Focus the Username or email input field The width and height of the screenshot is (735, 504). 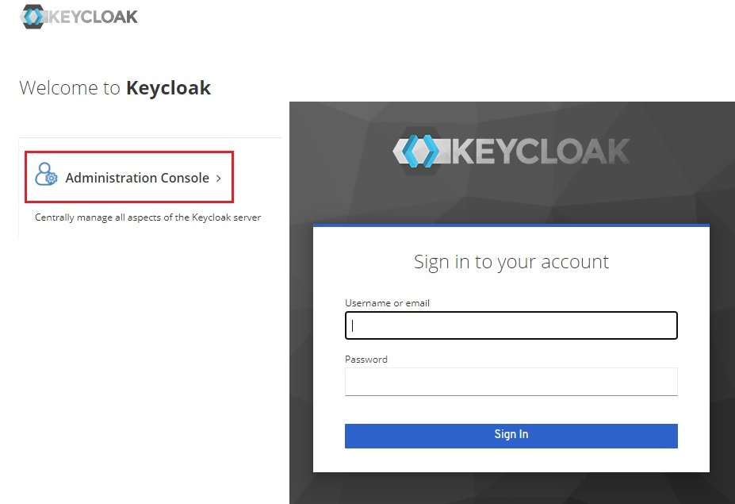point(511,325)
